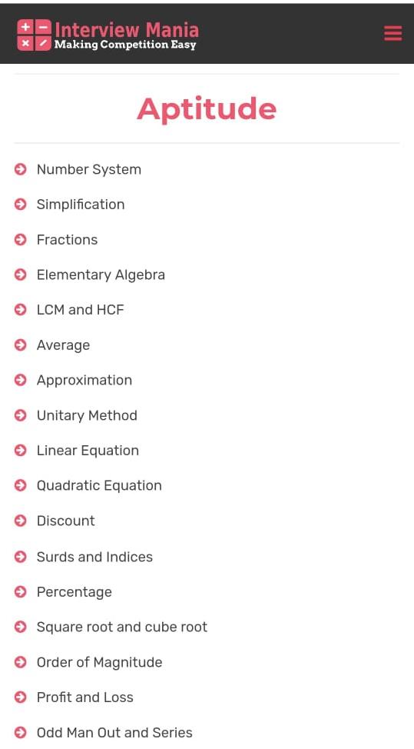Open Square root and cube root

122,627
